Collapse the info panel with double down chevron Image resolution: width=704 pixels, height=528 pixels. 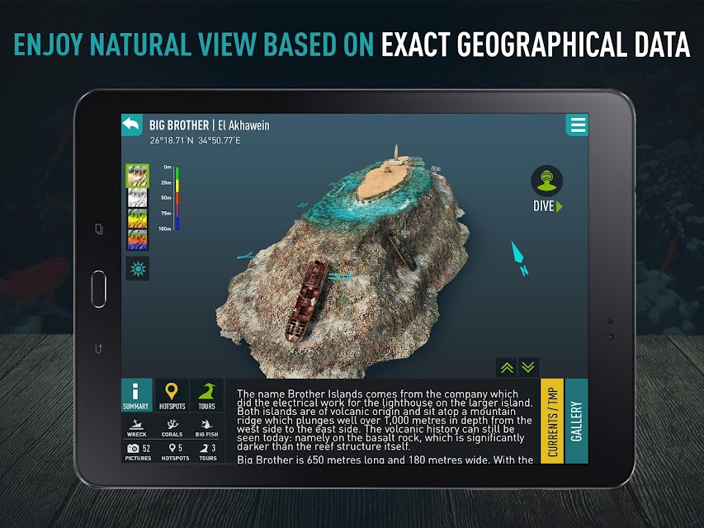(x=528, y=367)
